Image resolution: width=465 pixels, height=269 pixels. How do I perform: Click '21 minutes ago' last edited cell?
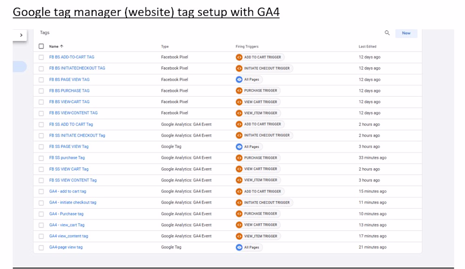pyautogui.click(x=372, y=247)
